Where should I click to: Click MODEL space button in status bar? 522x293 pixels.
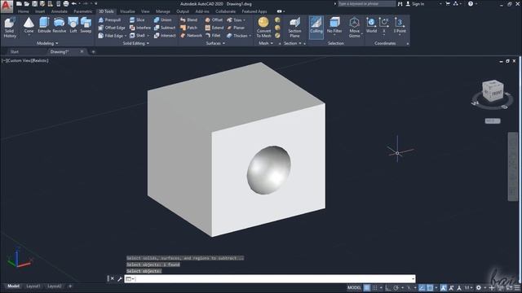tap(354, 287)
